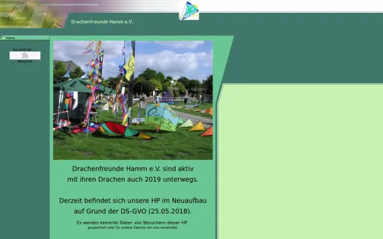Click the Drachenfreunde Hamm e.V. header title
The width and height of the screenshot is (383, 239).
(102, 22)
